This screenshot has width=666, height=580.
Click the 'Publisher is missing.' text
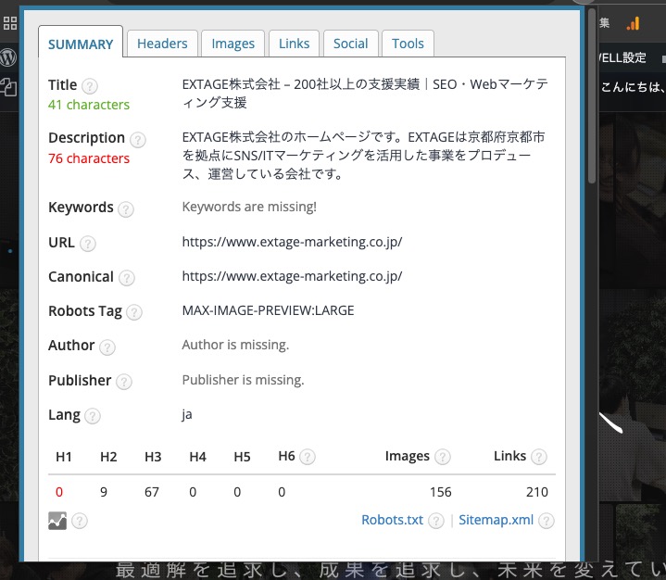(243, 380)
